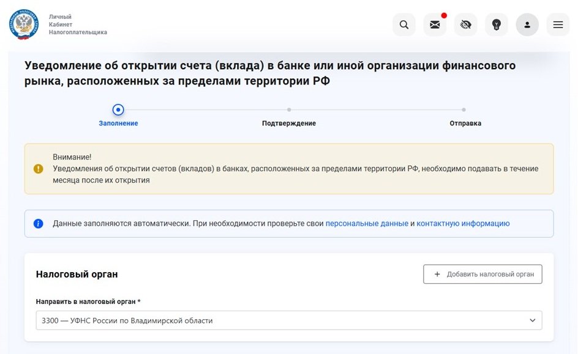
Task: Click the accessibility eye icon
Action: [465, 24]
